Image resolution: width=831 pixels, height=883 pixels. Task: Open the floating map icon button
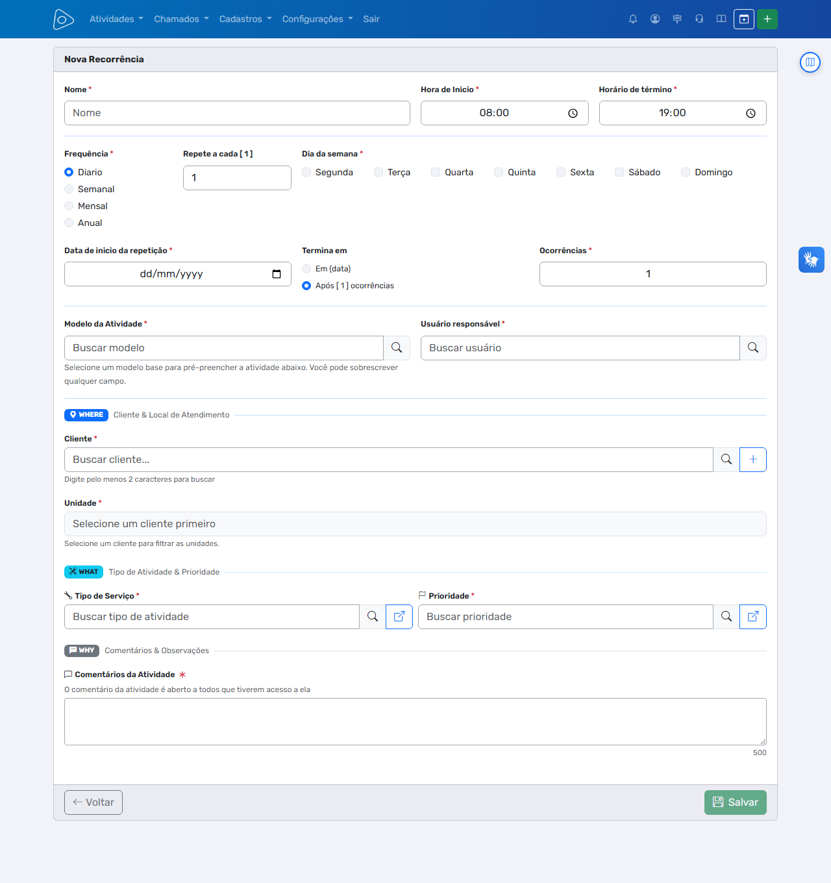click(810, 62)
